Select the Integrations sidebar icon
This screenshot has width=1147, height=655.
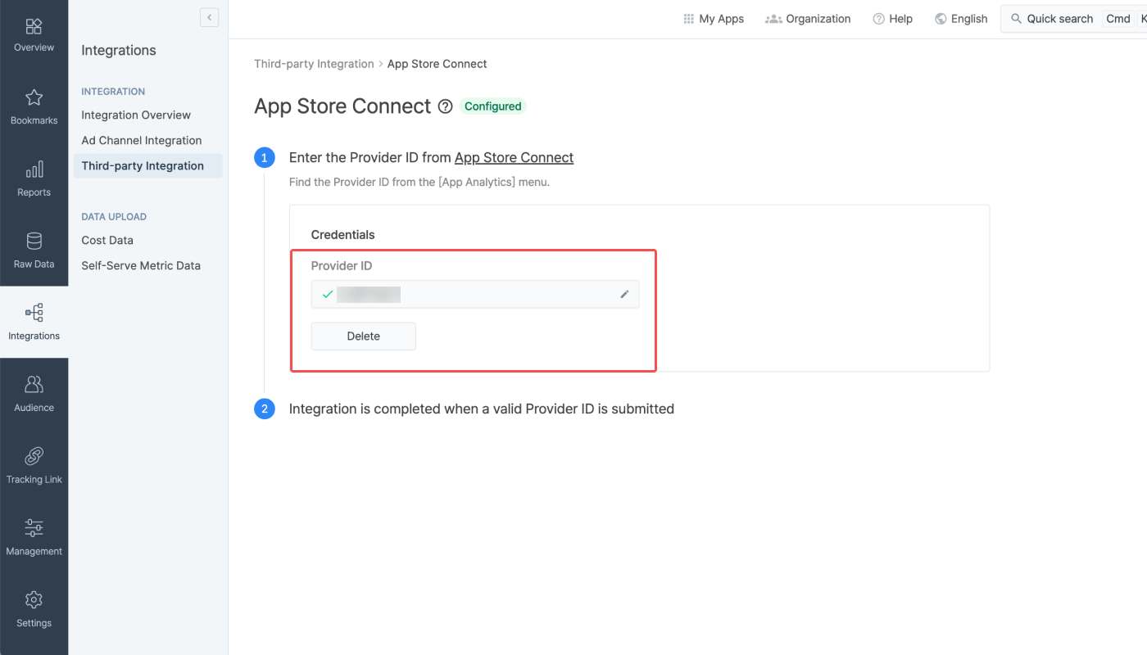tap(34, 313)
